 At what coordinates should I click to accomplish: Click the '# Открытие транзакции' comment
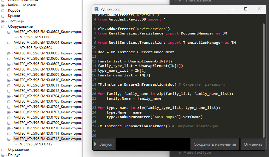click(x=202, y=84)
